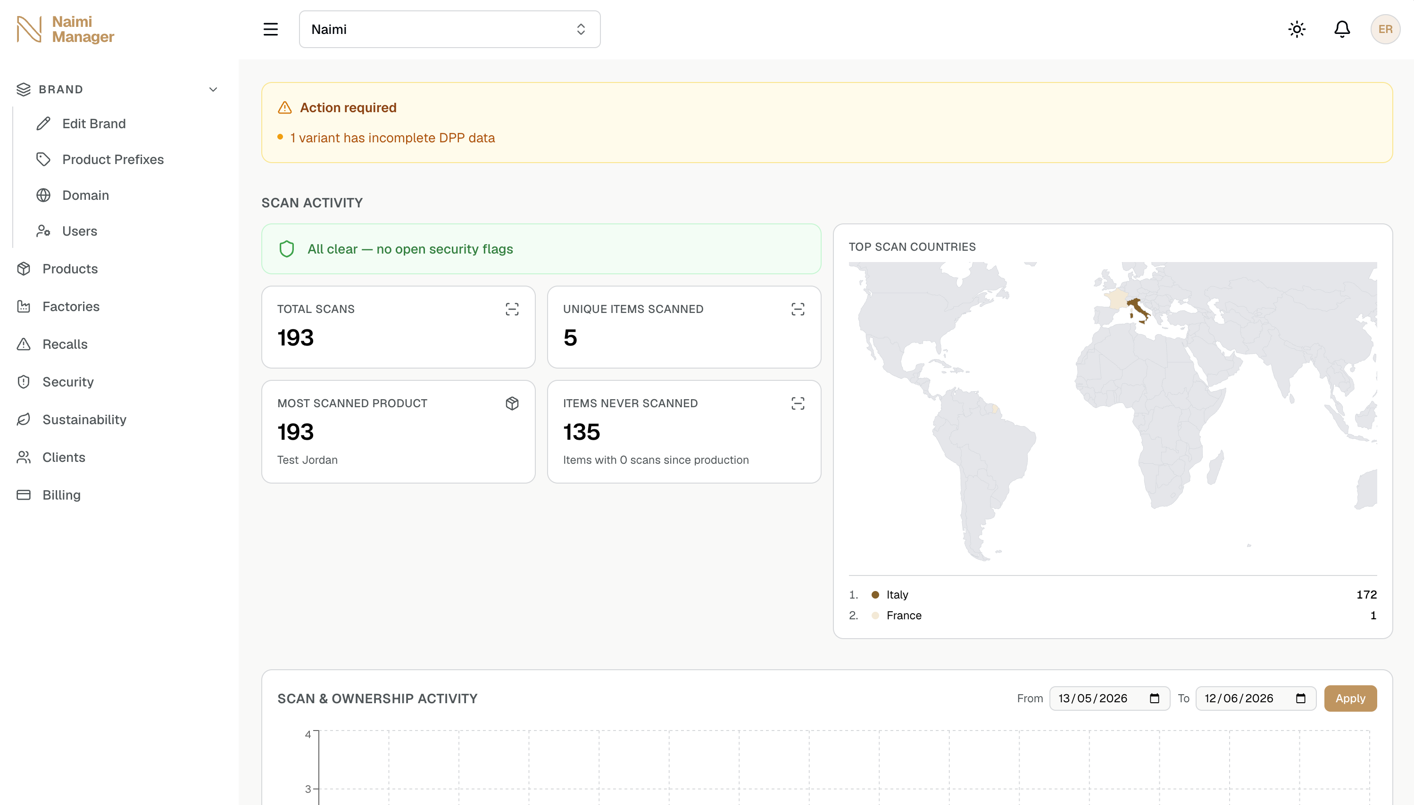1414x805 pixels.
Task: Select the Italy country row
Action: click(x=1113, y=595)
